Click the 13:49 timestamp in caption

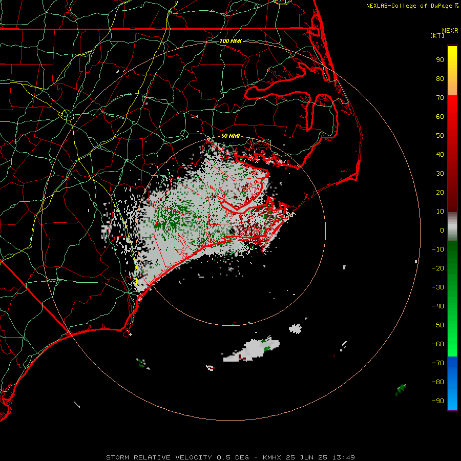344,457
